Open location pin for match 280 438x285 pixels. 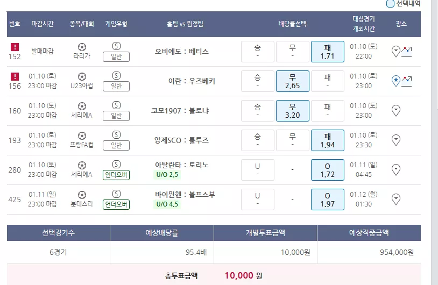pos(396,170)
